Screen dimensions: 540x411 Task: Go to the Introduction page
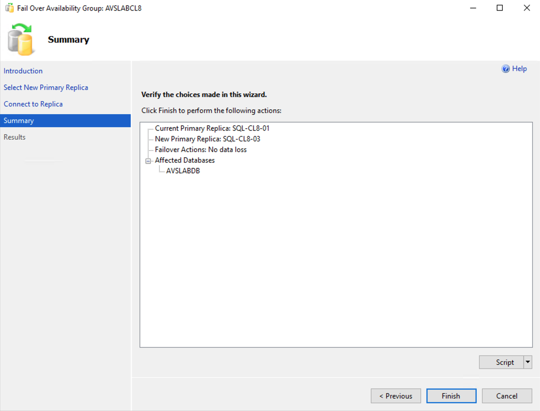[23, 71]
